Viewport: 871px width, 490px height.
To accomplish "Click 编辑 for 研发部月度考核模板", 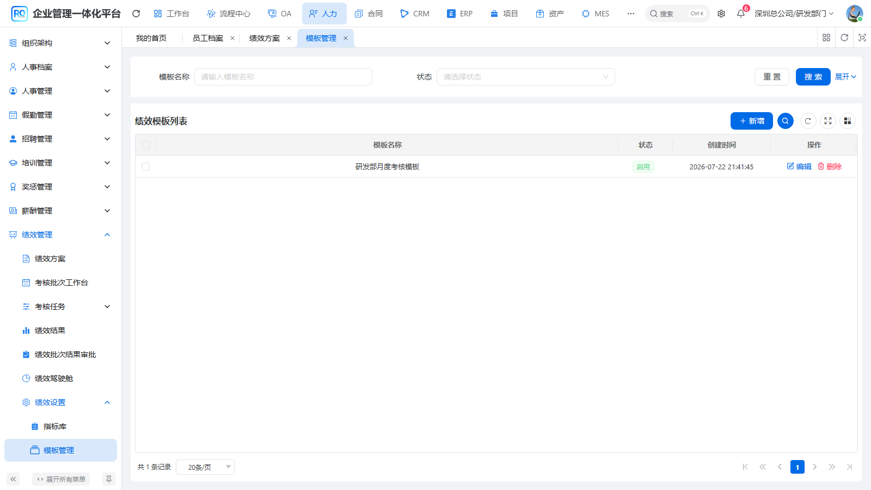I will click(x=799, y=167).
